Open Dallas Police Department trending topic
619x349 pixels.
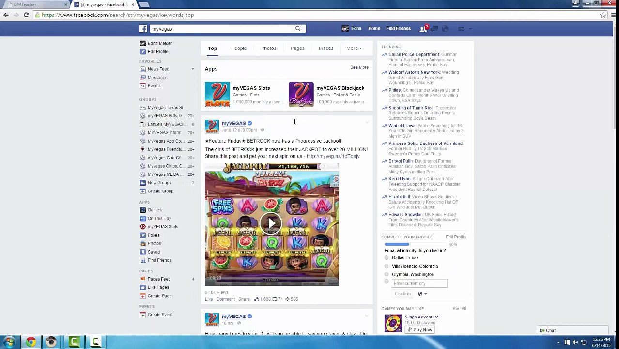413,55
